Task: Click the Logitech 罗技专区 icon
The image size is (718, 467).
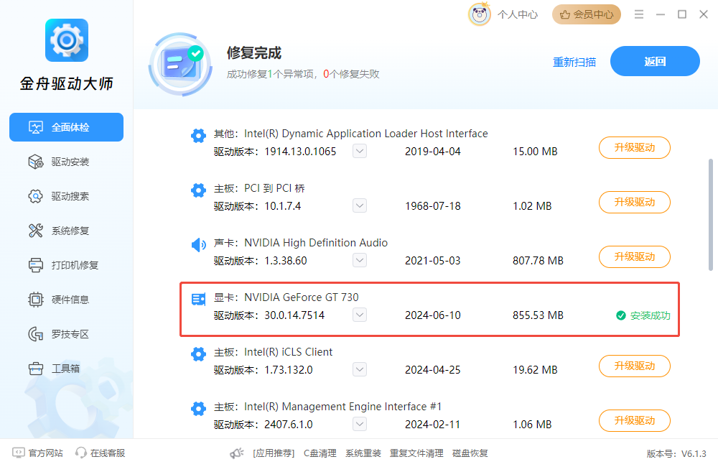Action: (36, 334)
